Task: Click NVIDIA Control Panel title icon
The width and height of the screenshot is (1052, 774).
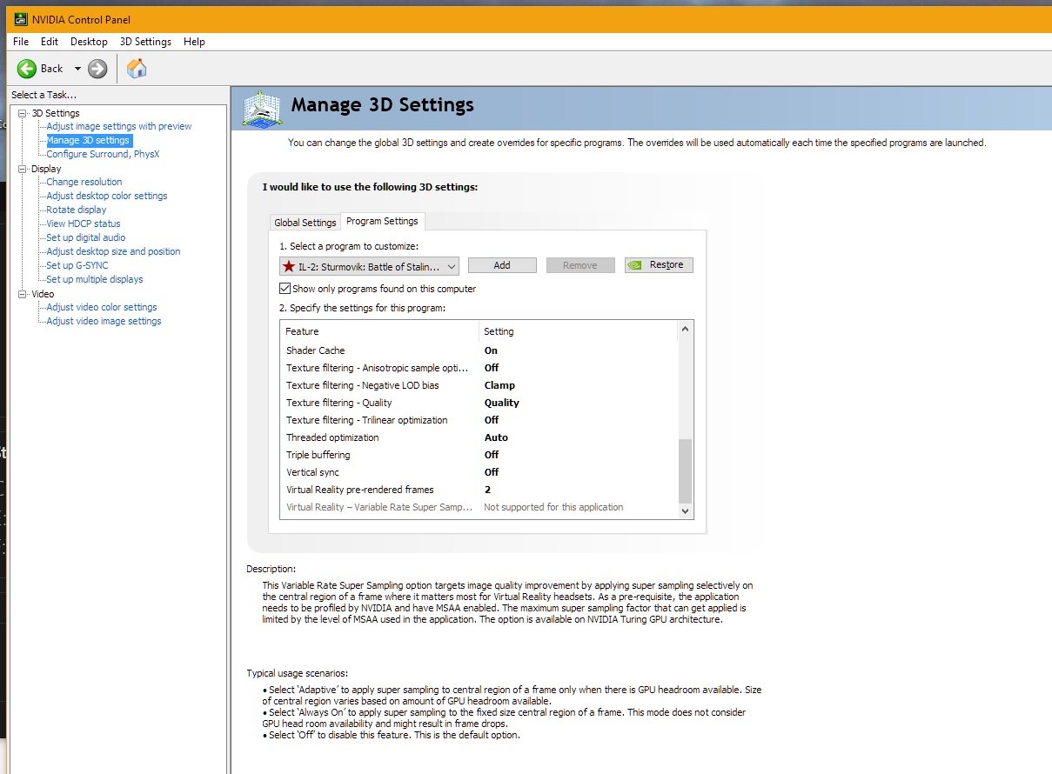Action: click(21, 19)
